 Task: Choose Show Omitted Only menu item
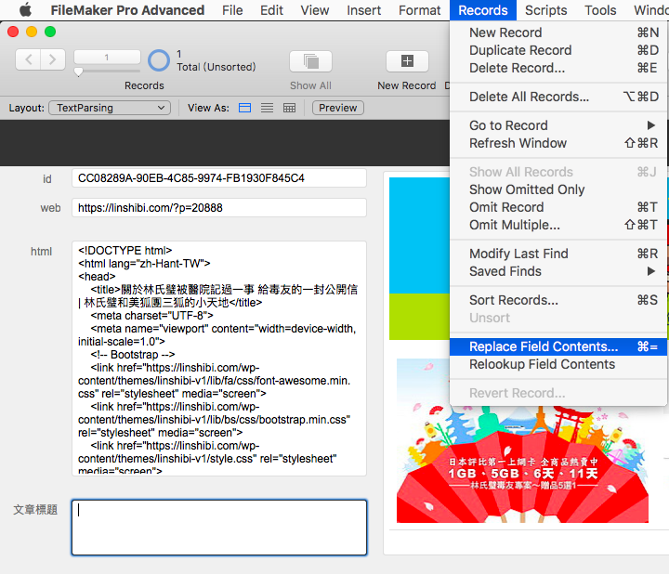click(x=558, y=189)
